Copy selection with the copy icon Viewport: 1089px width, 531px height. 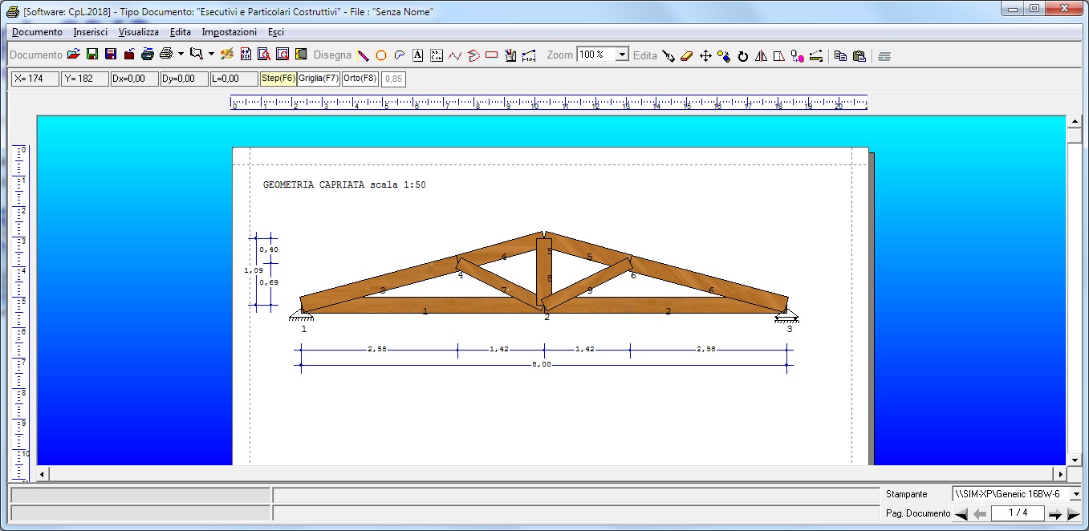pos(840,56)
